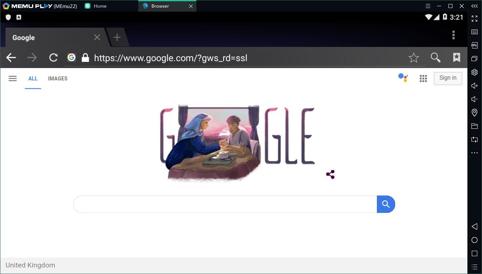Open the location pin tool in the sidebar
The image size is (482, 274).
coord(474,112)
